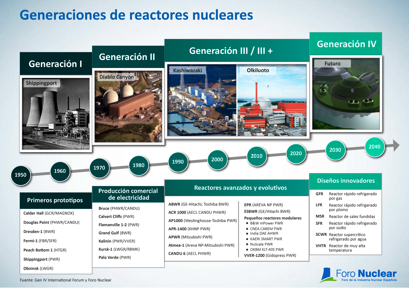Select Kursk-1 (LWGR/RBMK) entry
This screenshot has height=288, width=409.
pyautogui.click(x=119, y=249)
